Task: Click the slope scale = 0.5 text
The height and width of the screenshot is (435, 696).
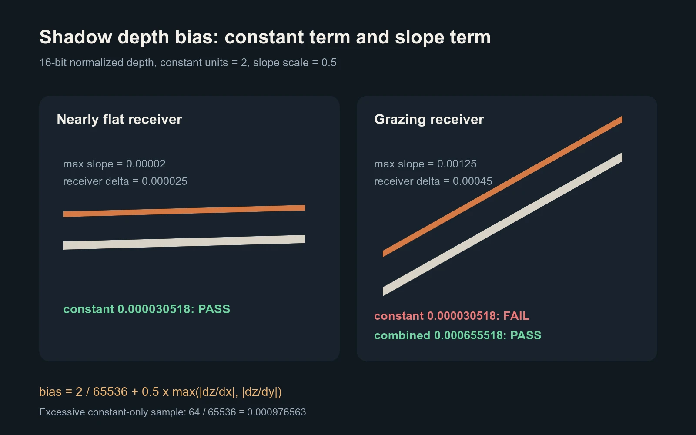Action: [295, 63]
